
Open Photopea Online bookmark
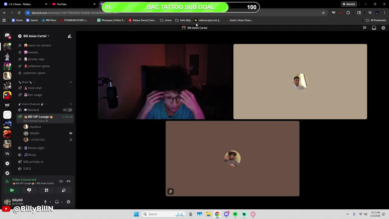point(111,20)
